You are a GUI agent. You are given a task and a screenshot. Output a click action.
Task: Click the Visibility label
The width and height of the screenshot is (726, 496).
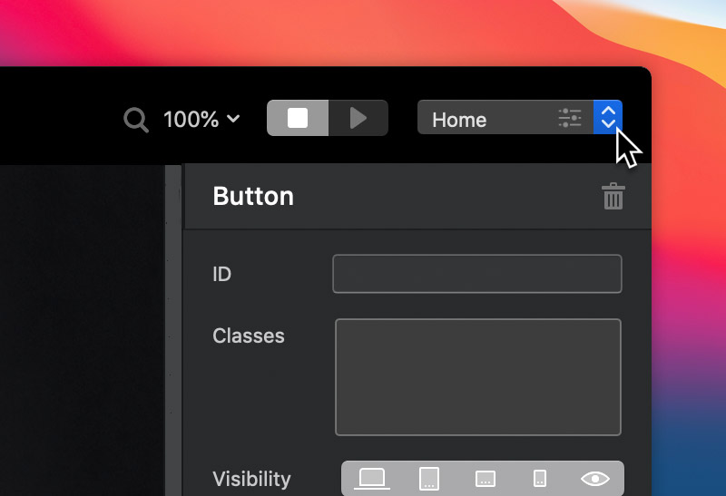pyautogui.click(x=252, y=479)
